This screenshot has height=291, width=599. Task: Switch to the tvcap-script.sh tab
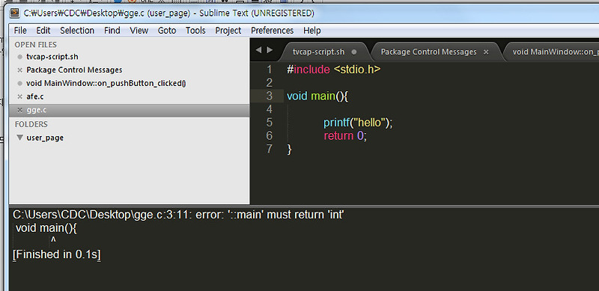(318, 52)
